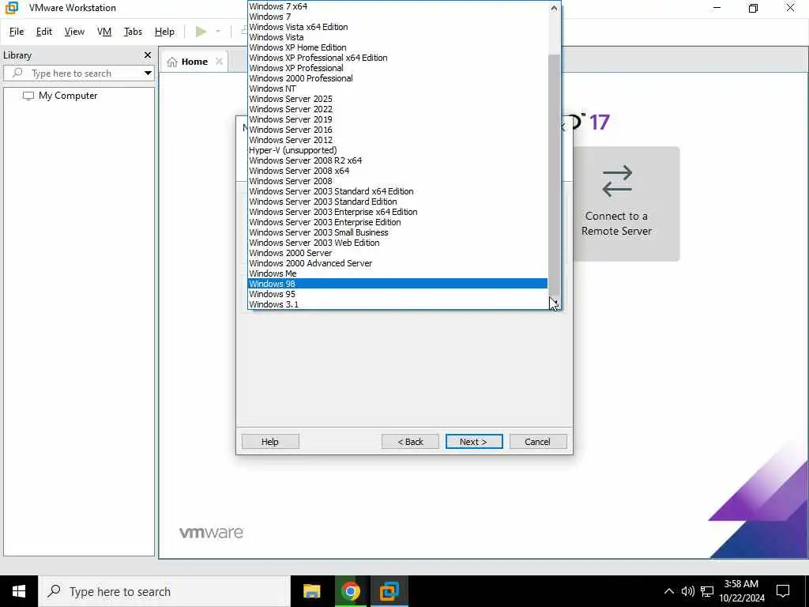Click the library search magnifier icon
The height and width of the screenshot is (607, 809).
click(x=17, y=73)
